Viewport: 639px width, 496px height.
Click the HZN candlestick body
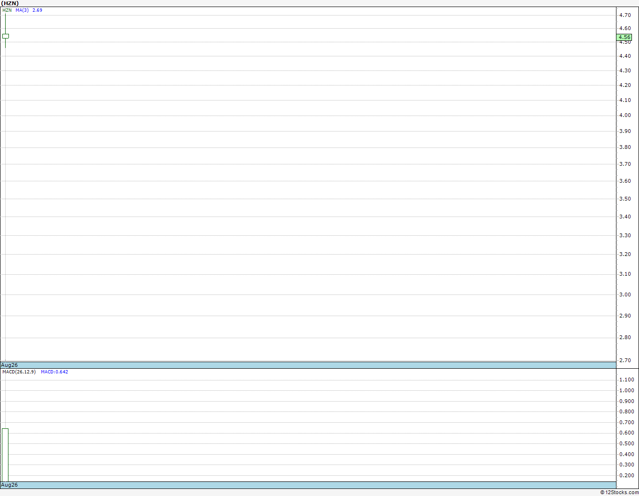click(6, 36)
